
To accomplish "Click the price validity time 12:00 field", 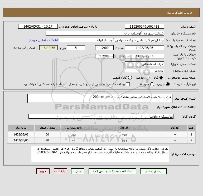I will (x=104, y=56).
